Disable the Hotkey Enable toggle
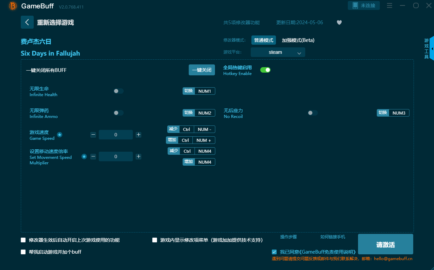Image resolution: width=434 pixels, height=270 pixels. (x=265, y=70)
